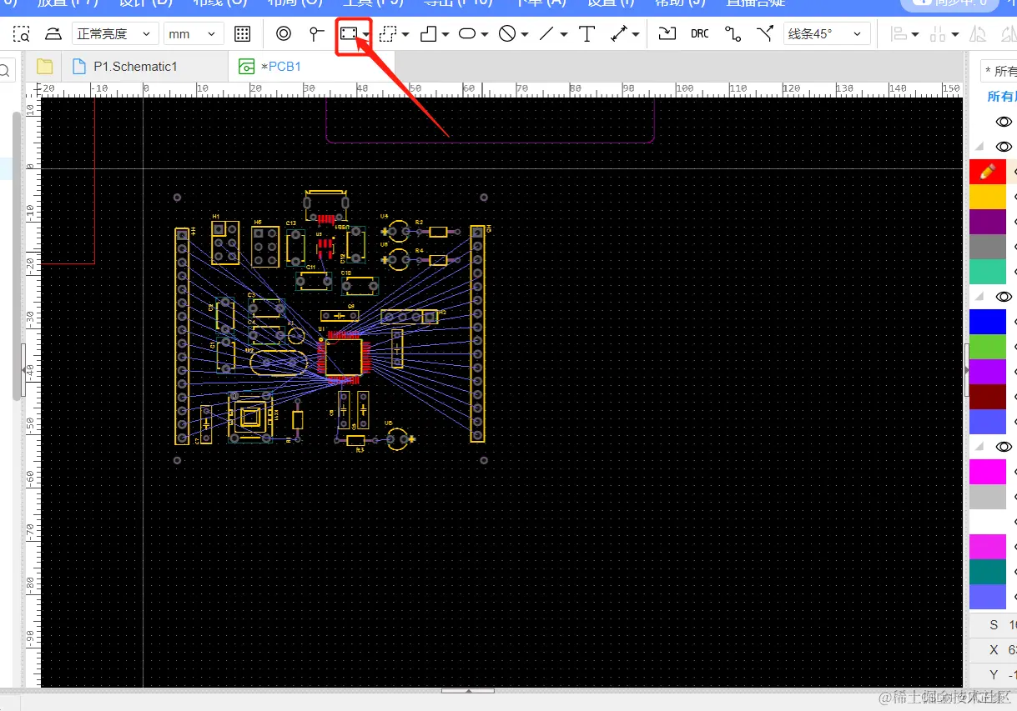The height and width of the screenshot is (711, 1017).
Task: Select the dimension measurement tool
Action: (x=619, y=34)
